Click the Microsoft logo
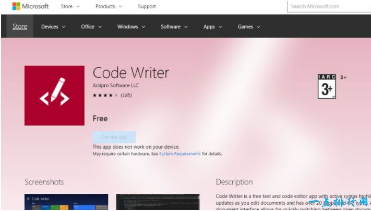The width and height of the screenshot is (371, 211). [30, 6]
